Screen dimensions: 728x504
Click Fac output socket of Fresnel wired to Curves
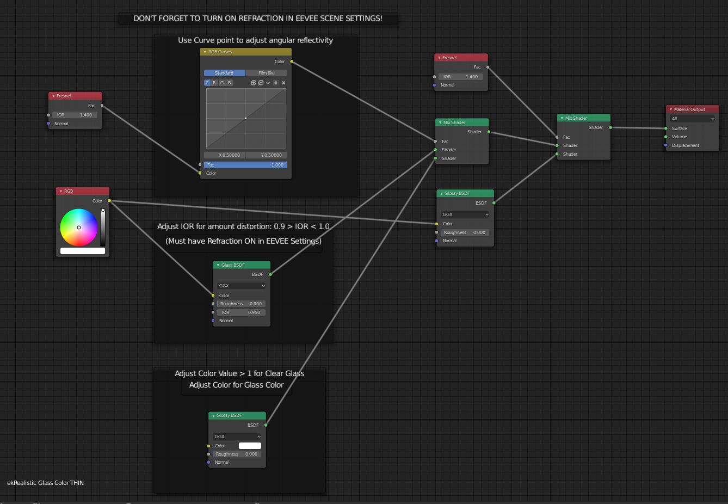(x=102, y=106)
